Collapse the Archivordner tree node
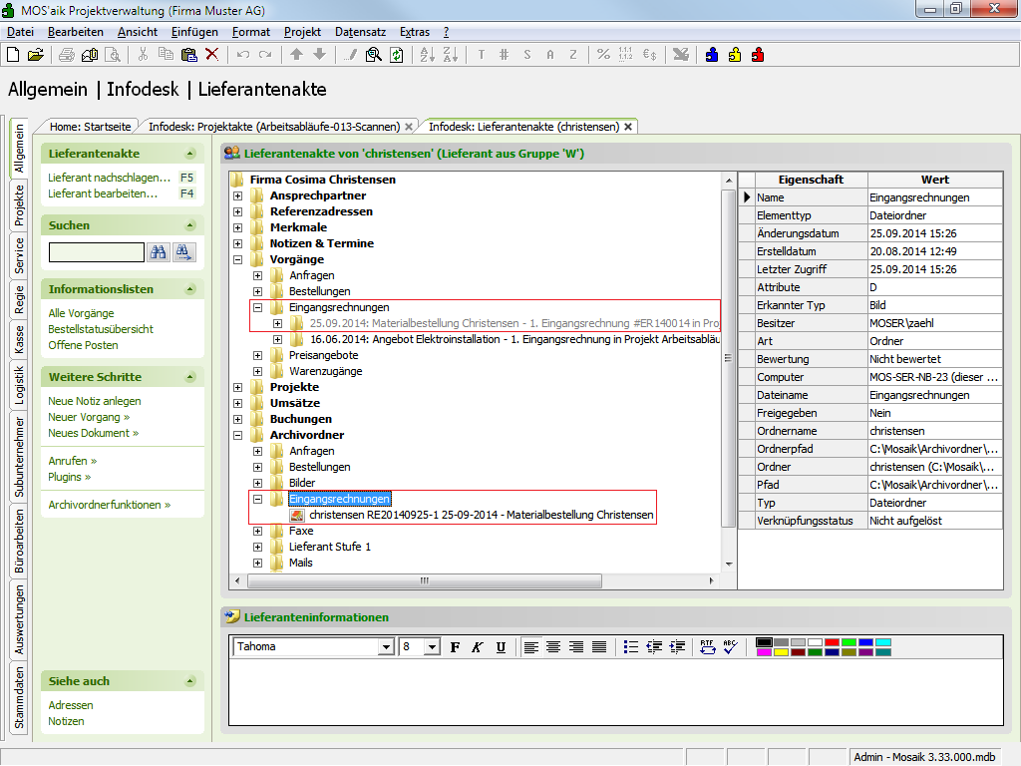 click(237, 435)
